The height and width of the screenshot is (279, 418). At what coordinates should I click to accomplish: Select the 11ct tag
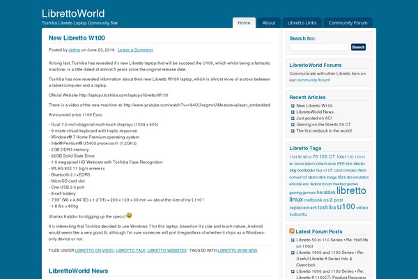(x=293, y=157)
